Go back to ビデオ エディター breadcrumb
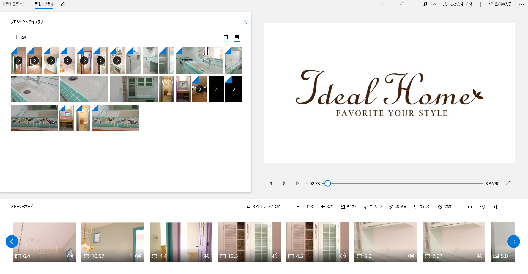528x274 pixels. tap(15, 4)
